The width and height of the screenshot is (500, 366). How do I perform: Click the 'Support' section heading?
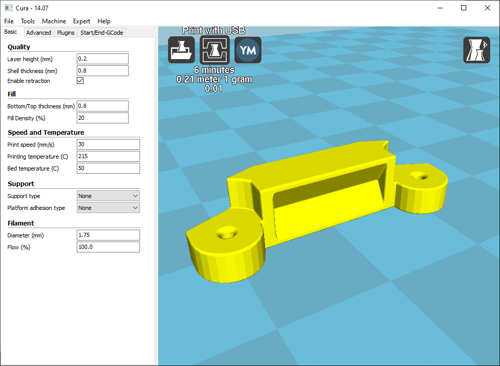coord(21,184)
